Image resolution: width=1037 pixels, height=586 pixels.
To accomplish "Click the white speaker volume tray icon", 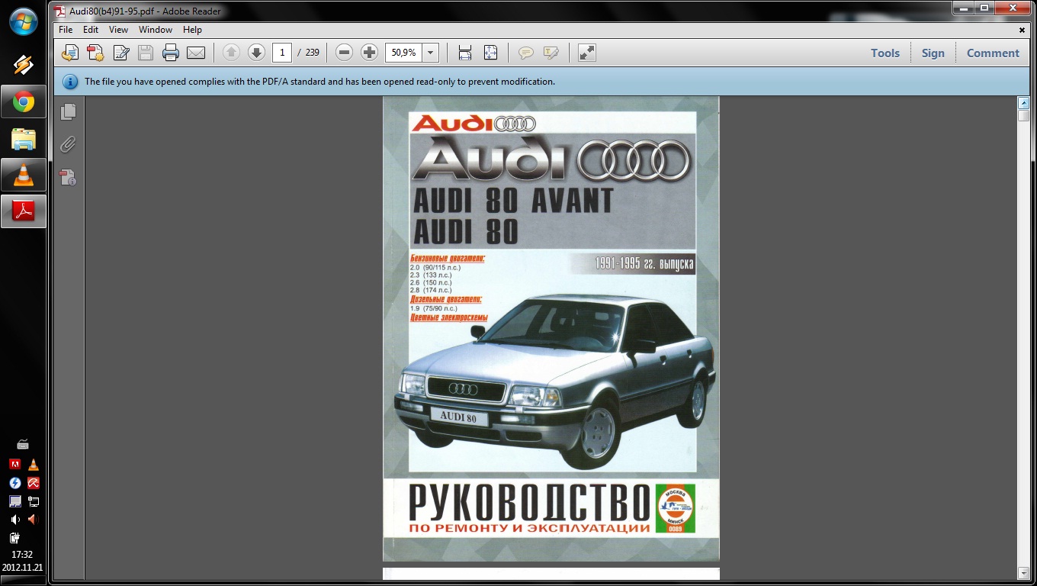I will point(14,520).
